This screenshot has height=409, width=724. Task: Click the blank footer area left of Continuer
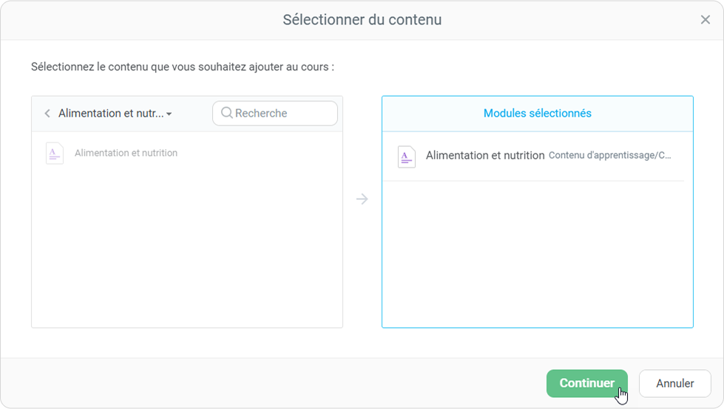[x=281, y=384]
